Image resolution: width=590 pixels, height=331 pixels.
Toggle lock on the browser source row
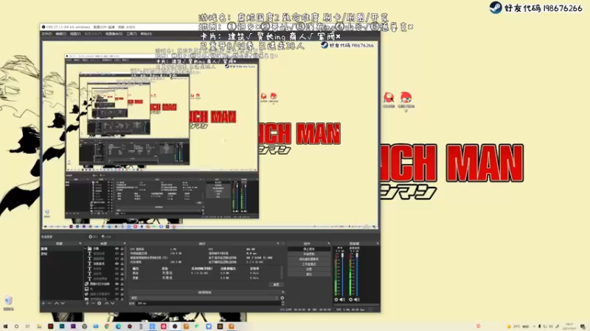pos(122,293)
